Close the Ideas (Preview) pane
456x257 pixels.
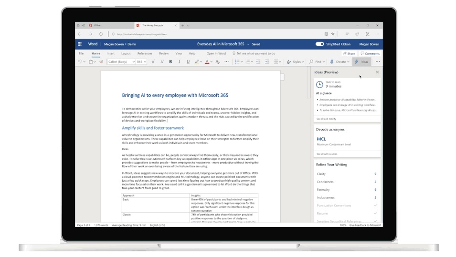pyautogui.click(x=377, y=72)
